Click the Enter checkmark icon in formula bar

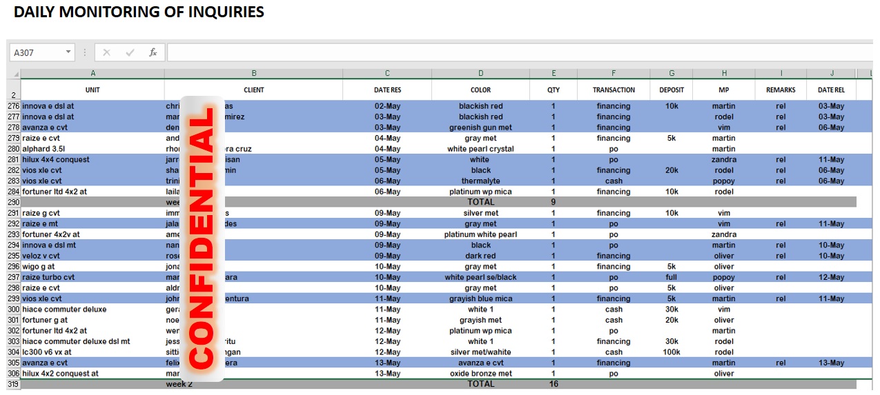130,52
